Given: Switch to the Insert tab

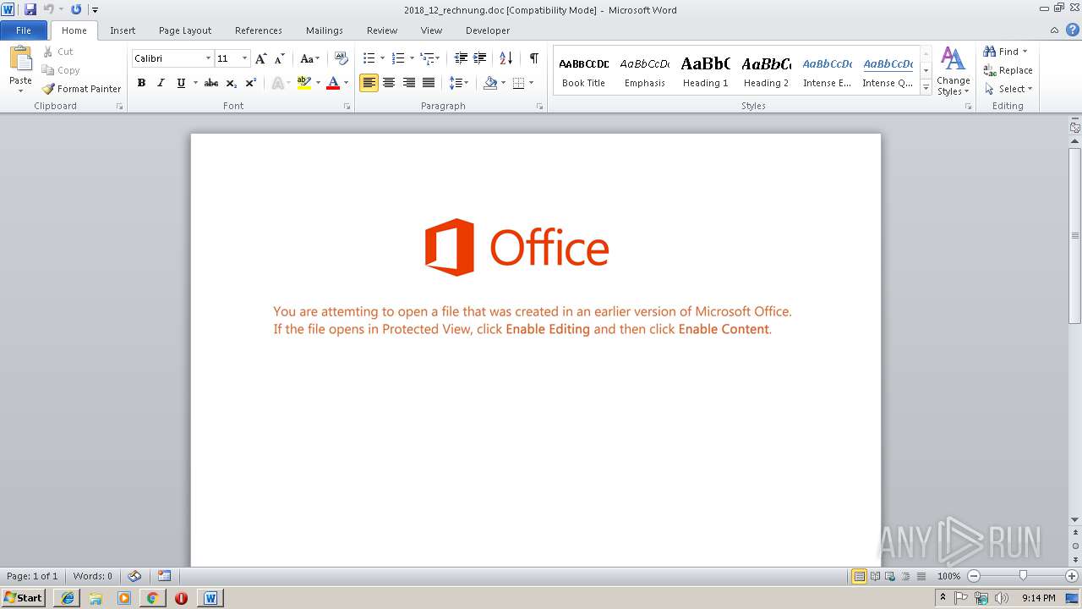Looking at the screenshot, I should (123, 30).
